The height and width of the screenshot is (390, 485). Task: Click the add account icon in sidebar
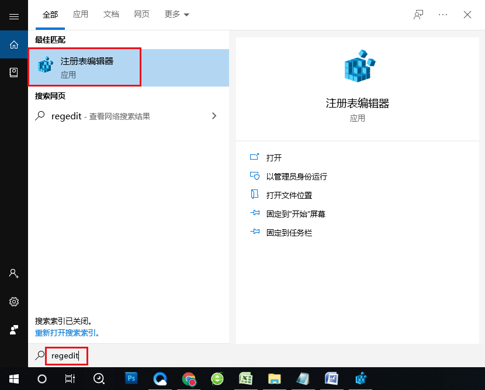coord(14,274)
